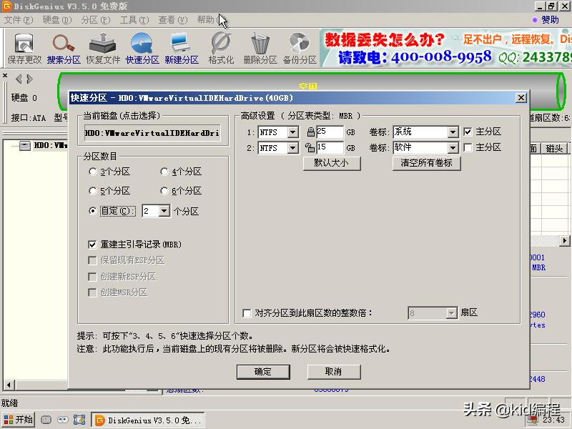The height and width of the screenshot is (429, 572).
Task: Select the 3个分区 radio option
Action: 93,172
